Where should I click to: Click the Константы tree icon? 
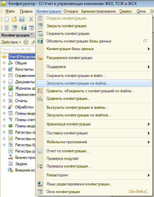(10, 69)
